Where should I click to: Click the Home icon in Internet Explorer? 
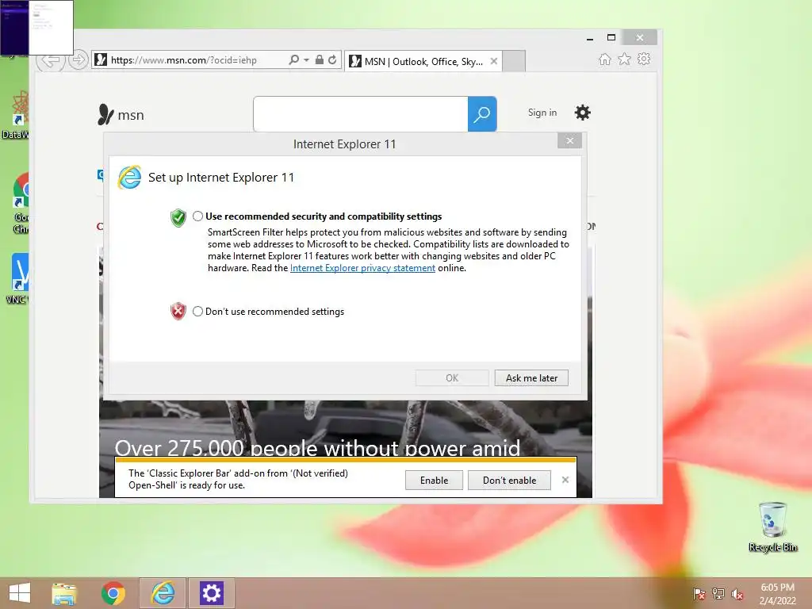(605, 59)
